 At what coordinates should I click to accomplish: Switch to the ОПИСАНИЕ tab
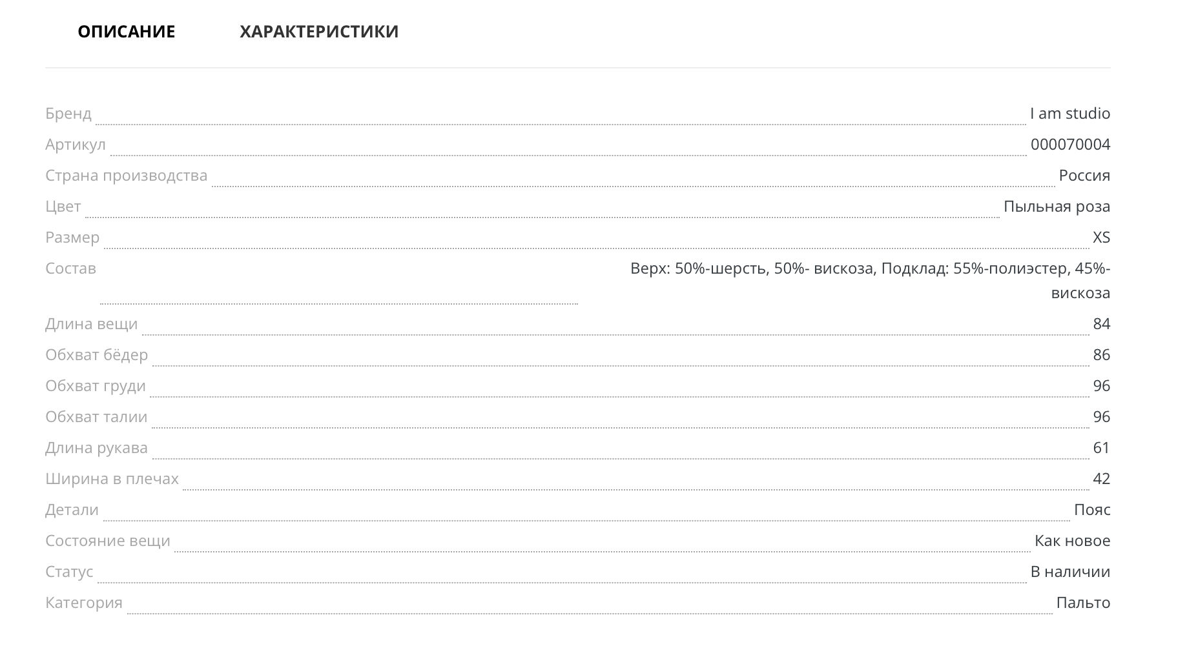126,32
